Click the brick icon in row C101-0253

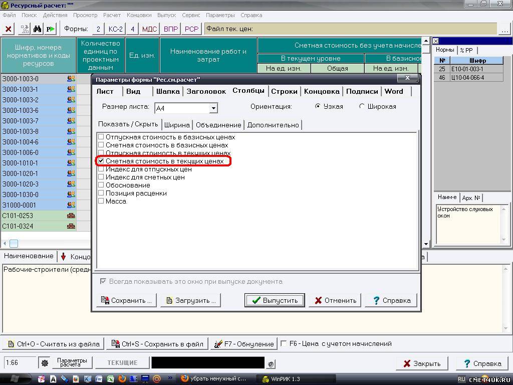(x=71, y=216)
